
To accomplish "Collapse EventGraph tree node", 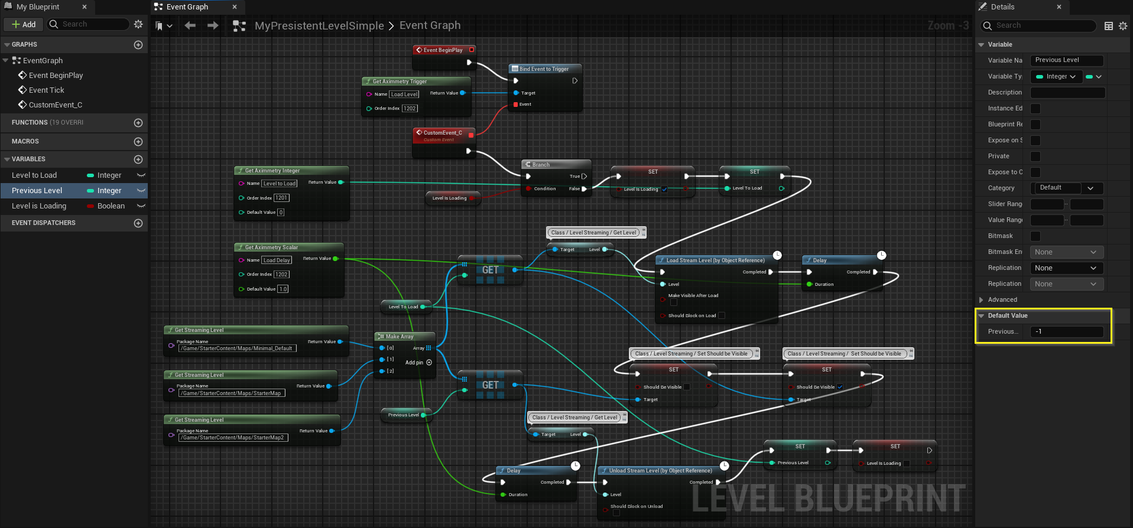I will (x=5, y=60).
